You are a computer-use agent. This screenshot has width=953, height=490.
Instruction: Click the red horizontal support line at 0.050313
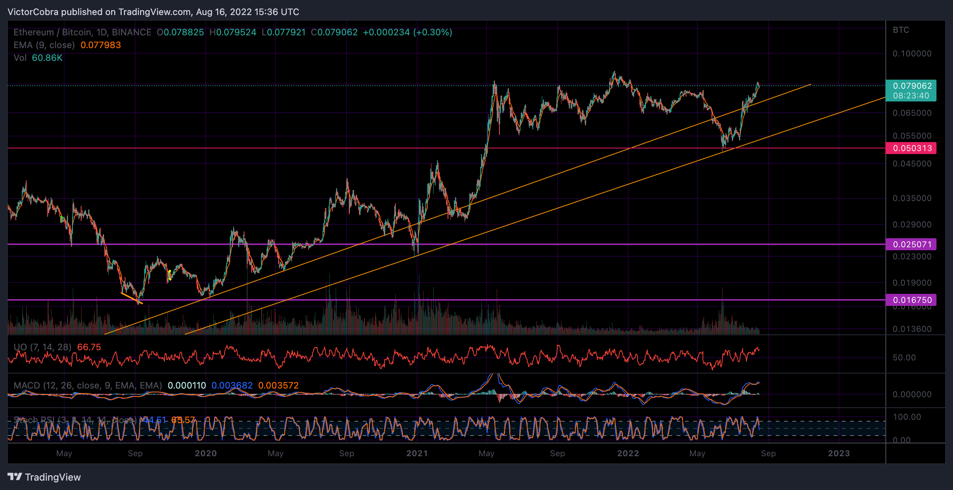point(446,148)
